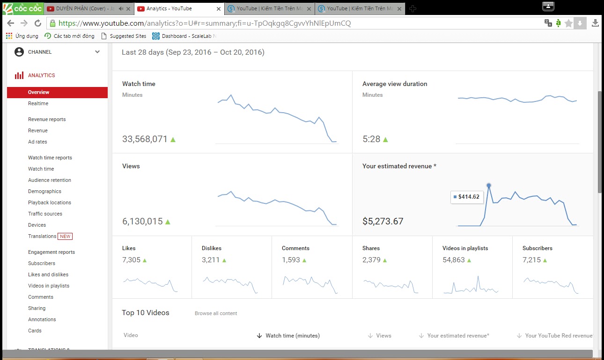Open the Audience retention report
The height and width of the screenshot is (360, 604).
tap(50, 180)
